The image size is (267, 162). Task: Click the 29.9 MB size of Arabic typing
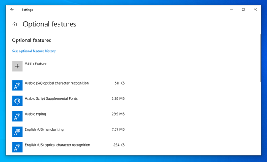click(118, 114)
